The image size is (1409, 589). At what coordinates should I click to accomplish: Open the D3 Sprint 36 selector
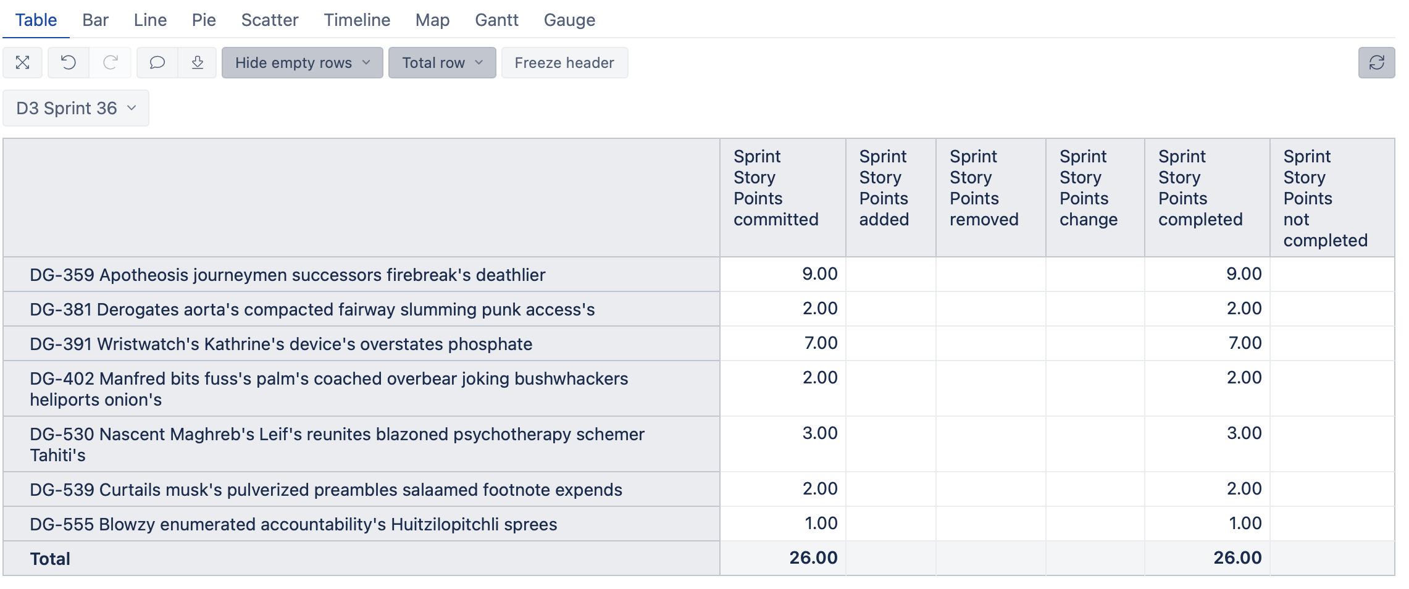coord(75,108)
